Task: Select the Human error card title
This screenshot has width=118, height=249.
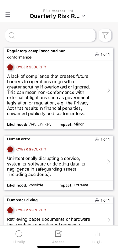Action: tap(19, 139)
